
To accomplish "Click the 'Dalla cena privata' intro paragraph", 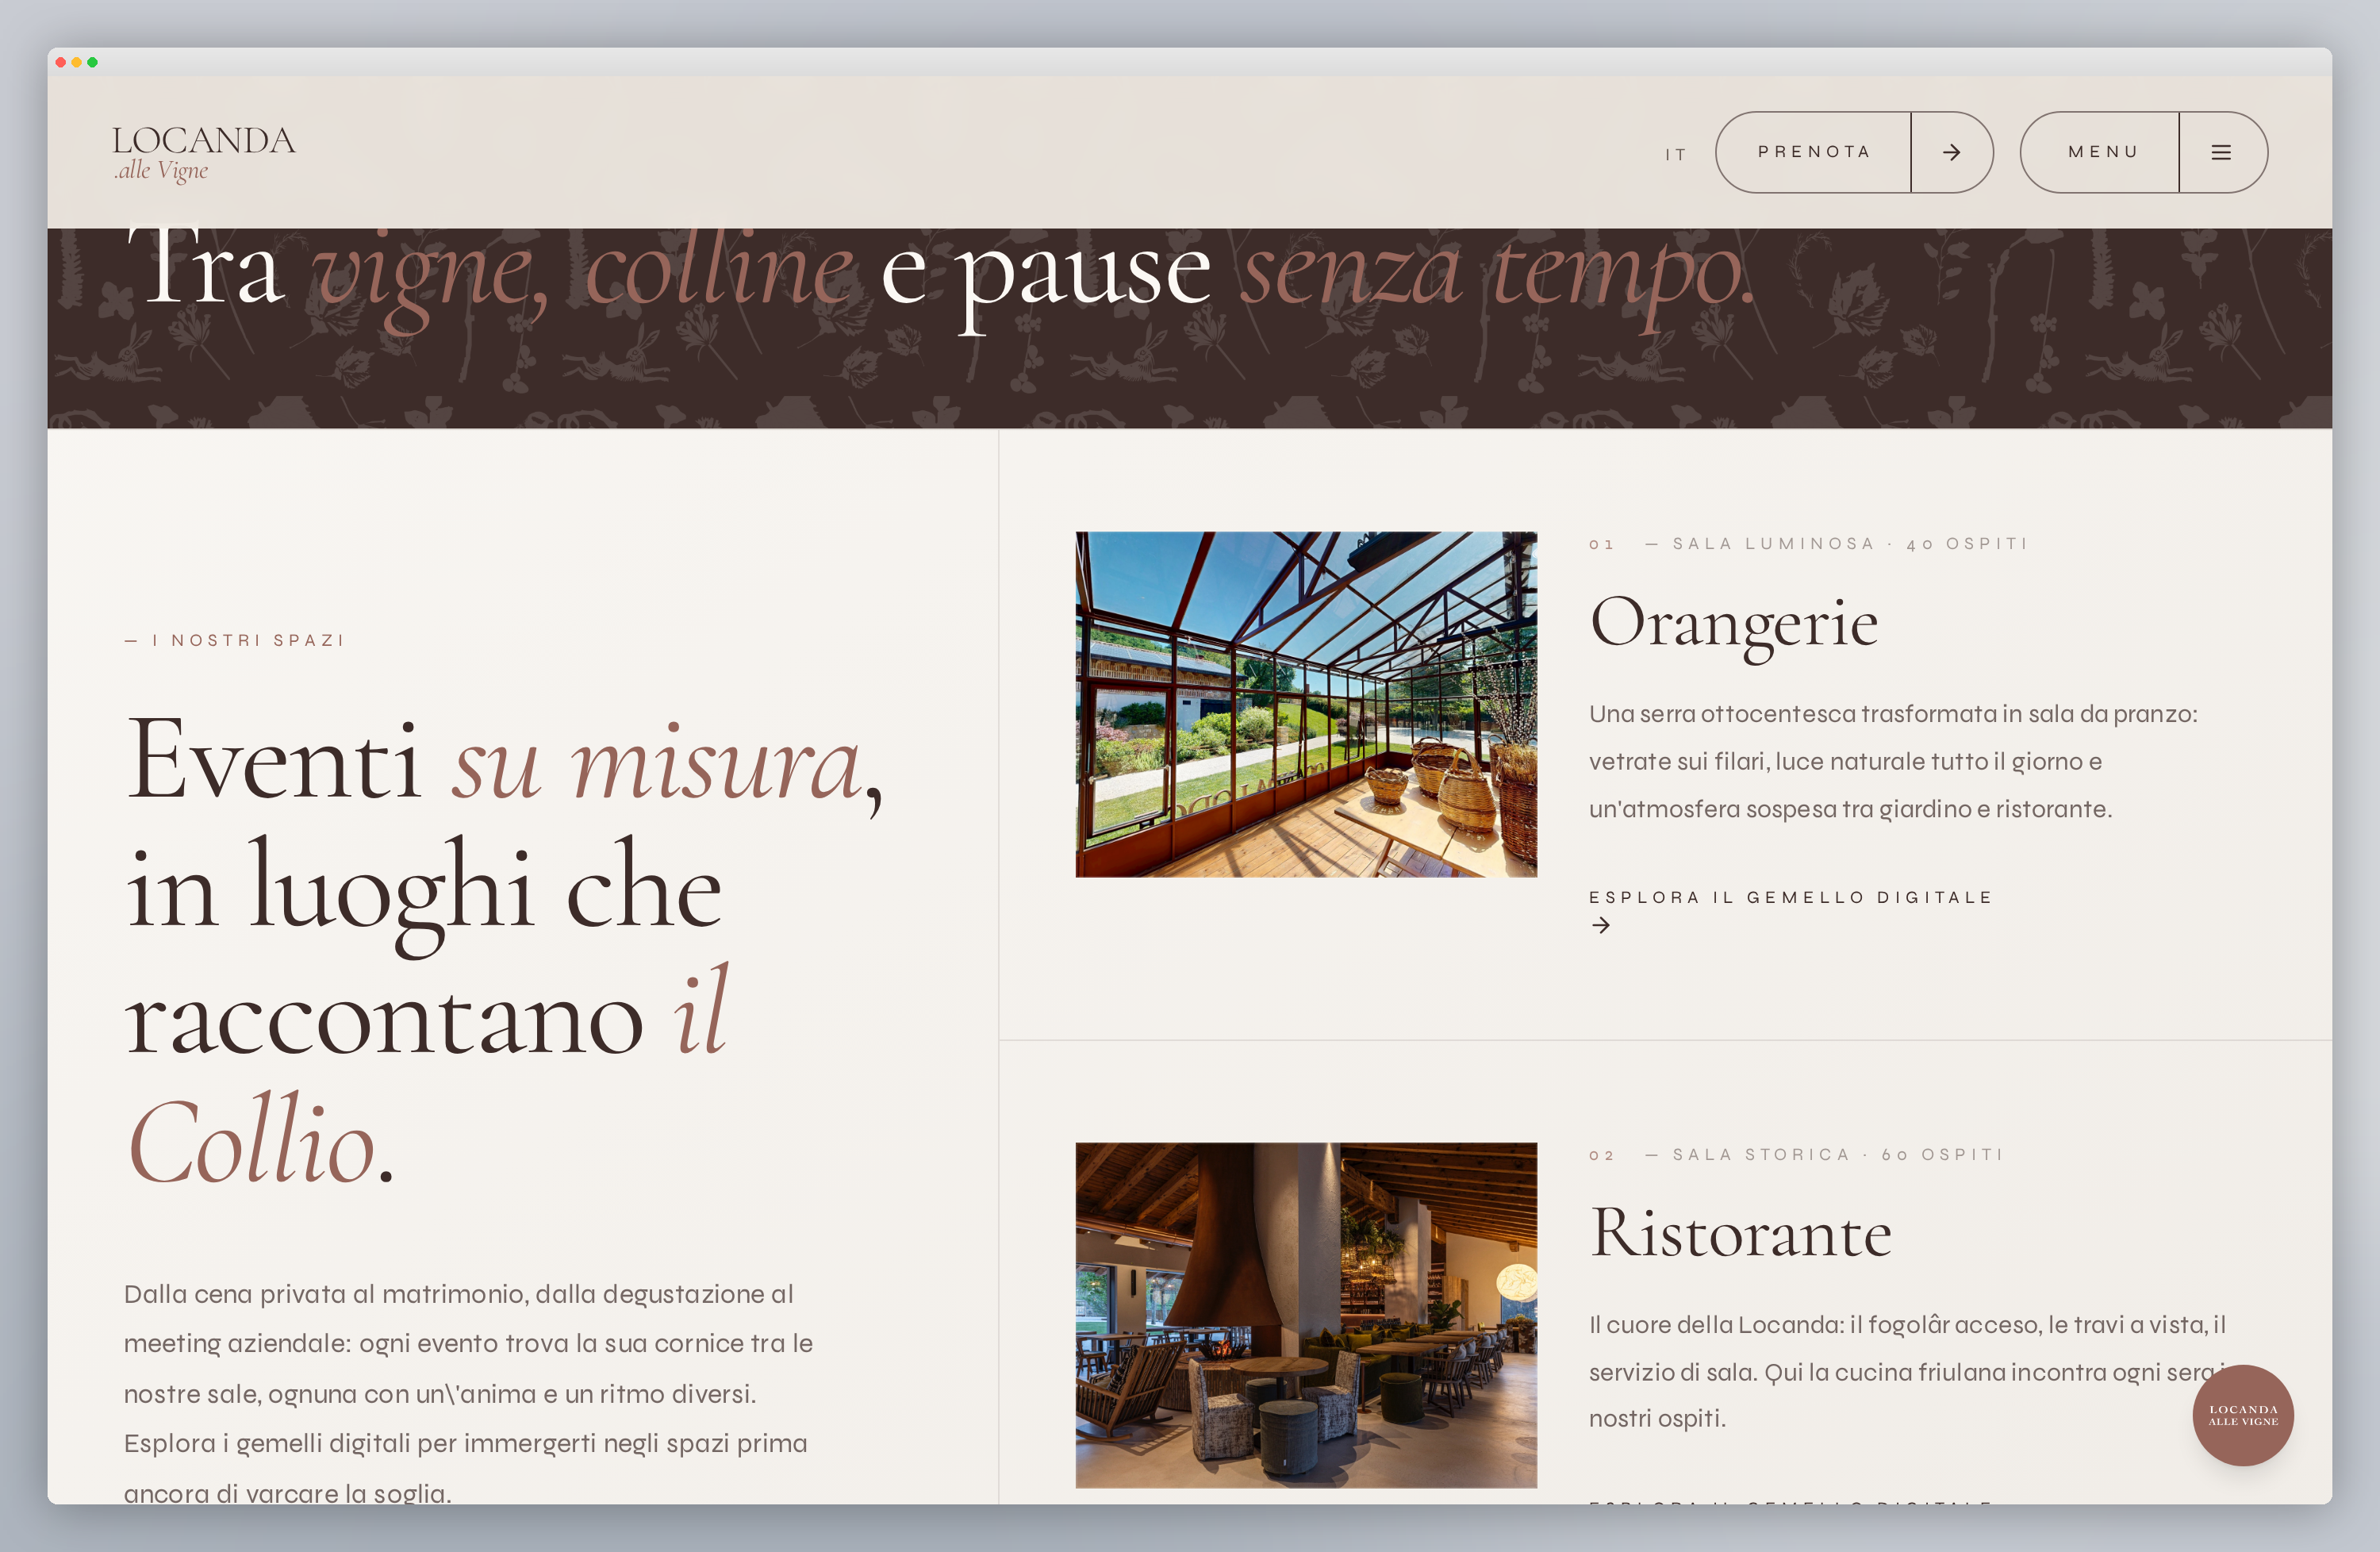I will (x=468, y=1393).
